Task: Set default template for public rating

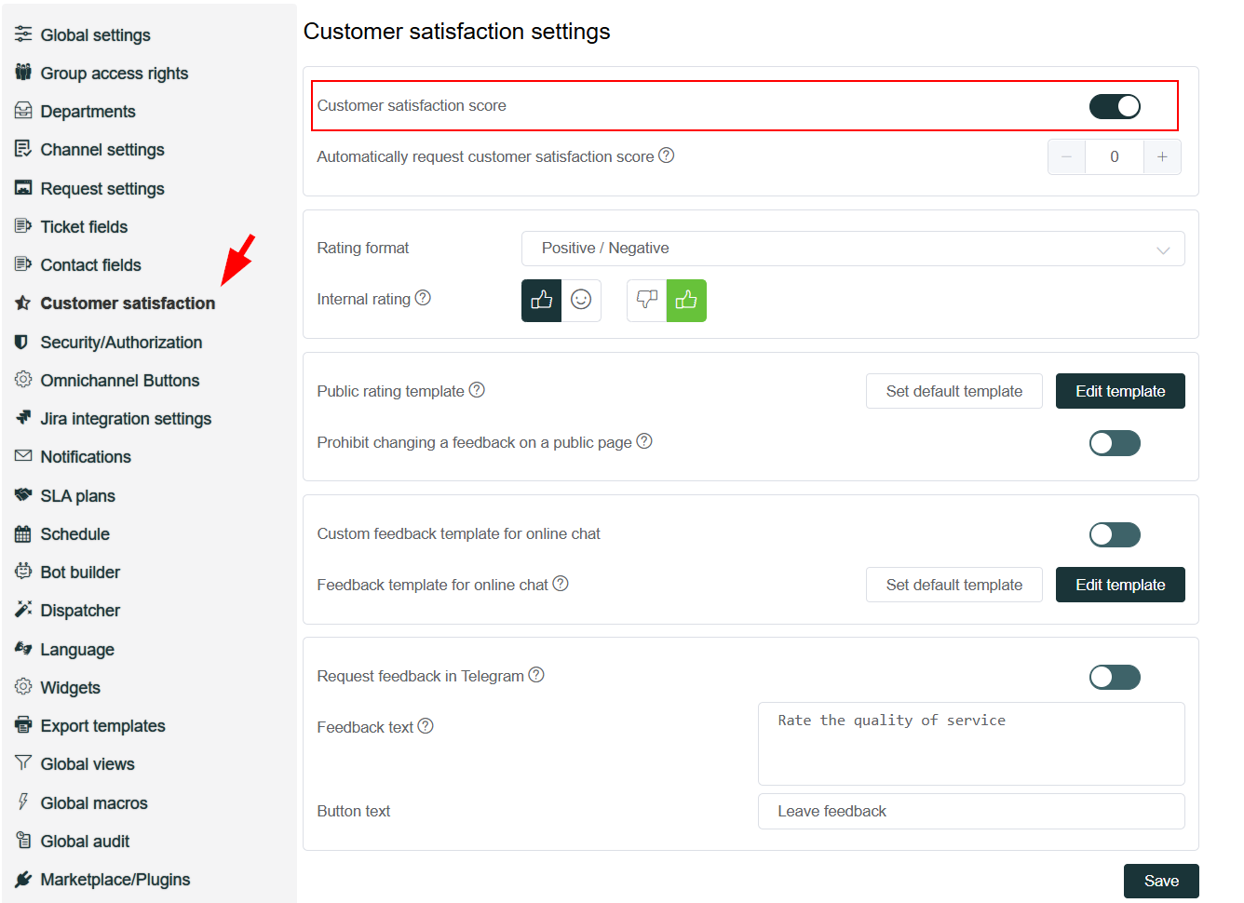Action: [x=954, y=391]
